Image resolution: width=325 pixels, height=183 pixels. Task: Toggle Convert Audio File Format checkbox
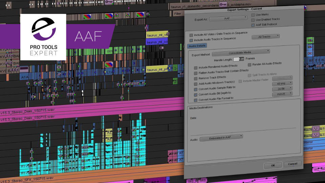(x=195, y=100)
